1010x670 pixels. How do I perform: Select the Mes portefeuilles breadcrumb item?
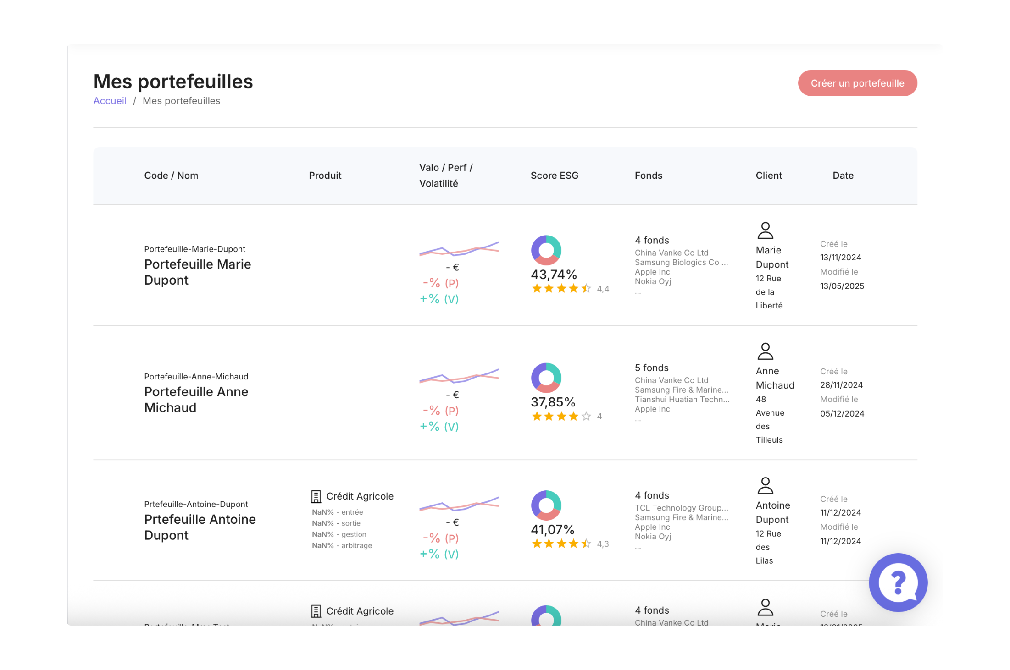(181, 100)
